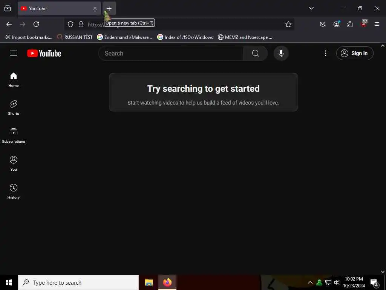
Task: Reload the current page
Action: click(x=36, y=24)
